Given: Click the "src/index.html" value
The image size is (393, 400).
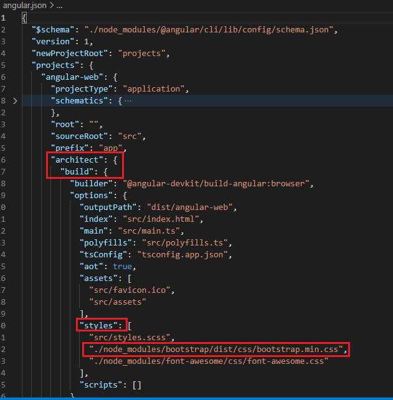Looking at the screenshot, I should click(161, 219).
